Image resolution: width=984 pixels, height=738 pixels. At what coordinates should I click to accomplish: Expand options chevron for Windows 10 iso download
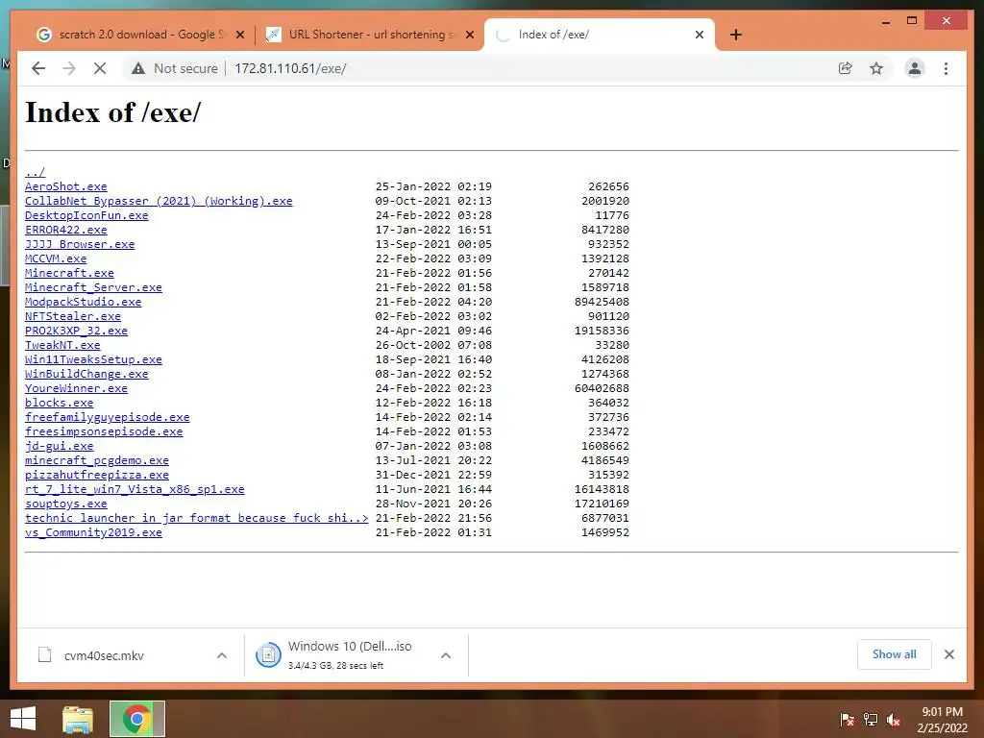[x=446, y=655]
